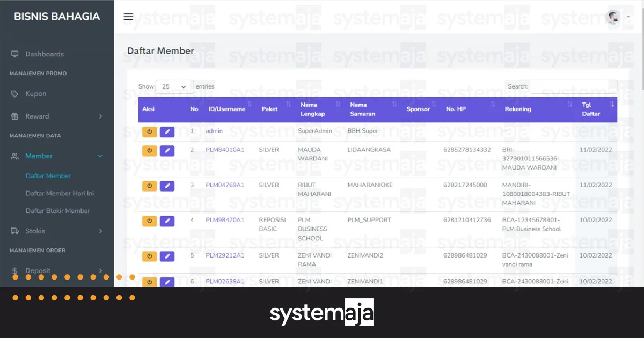Image resolution: width=644 pixels, height=338 pixels.
Task: Open the Reward menu item
Action: click(37, 116)
